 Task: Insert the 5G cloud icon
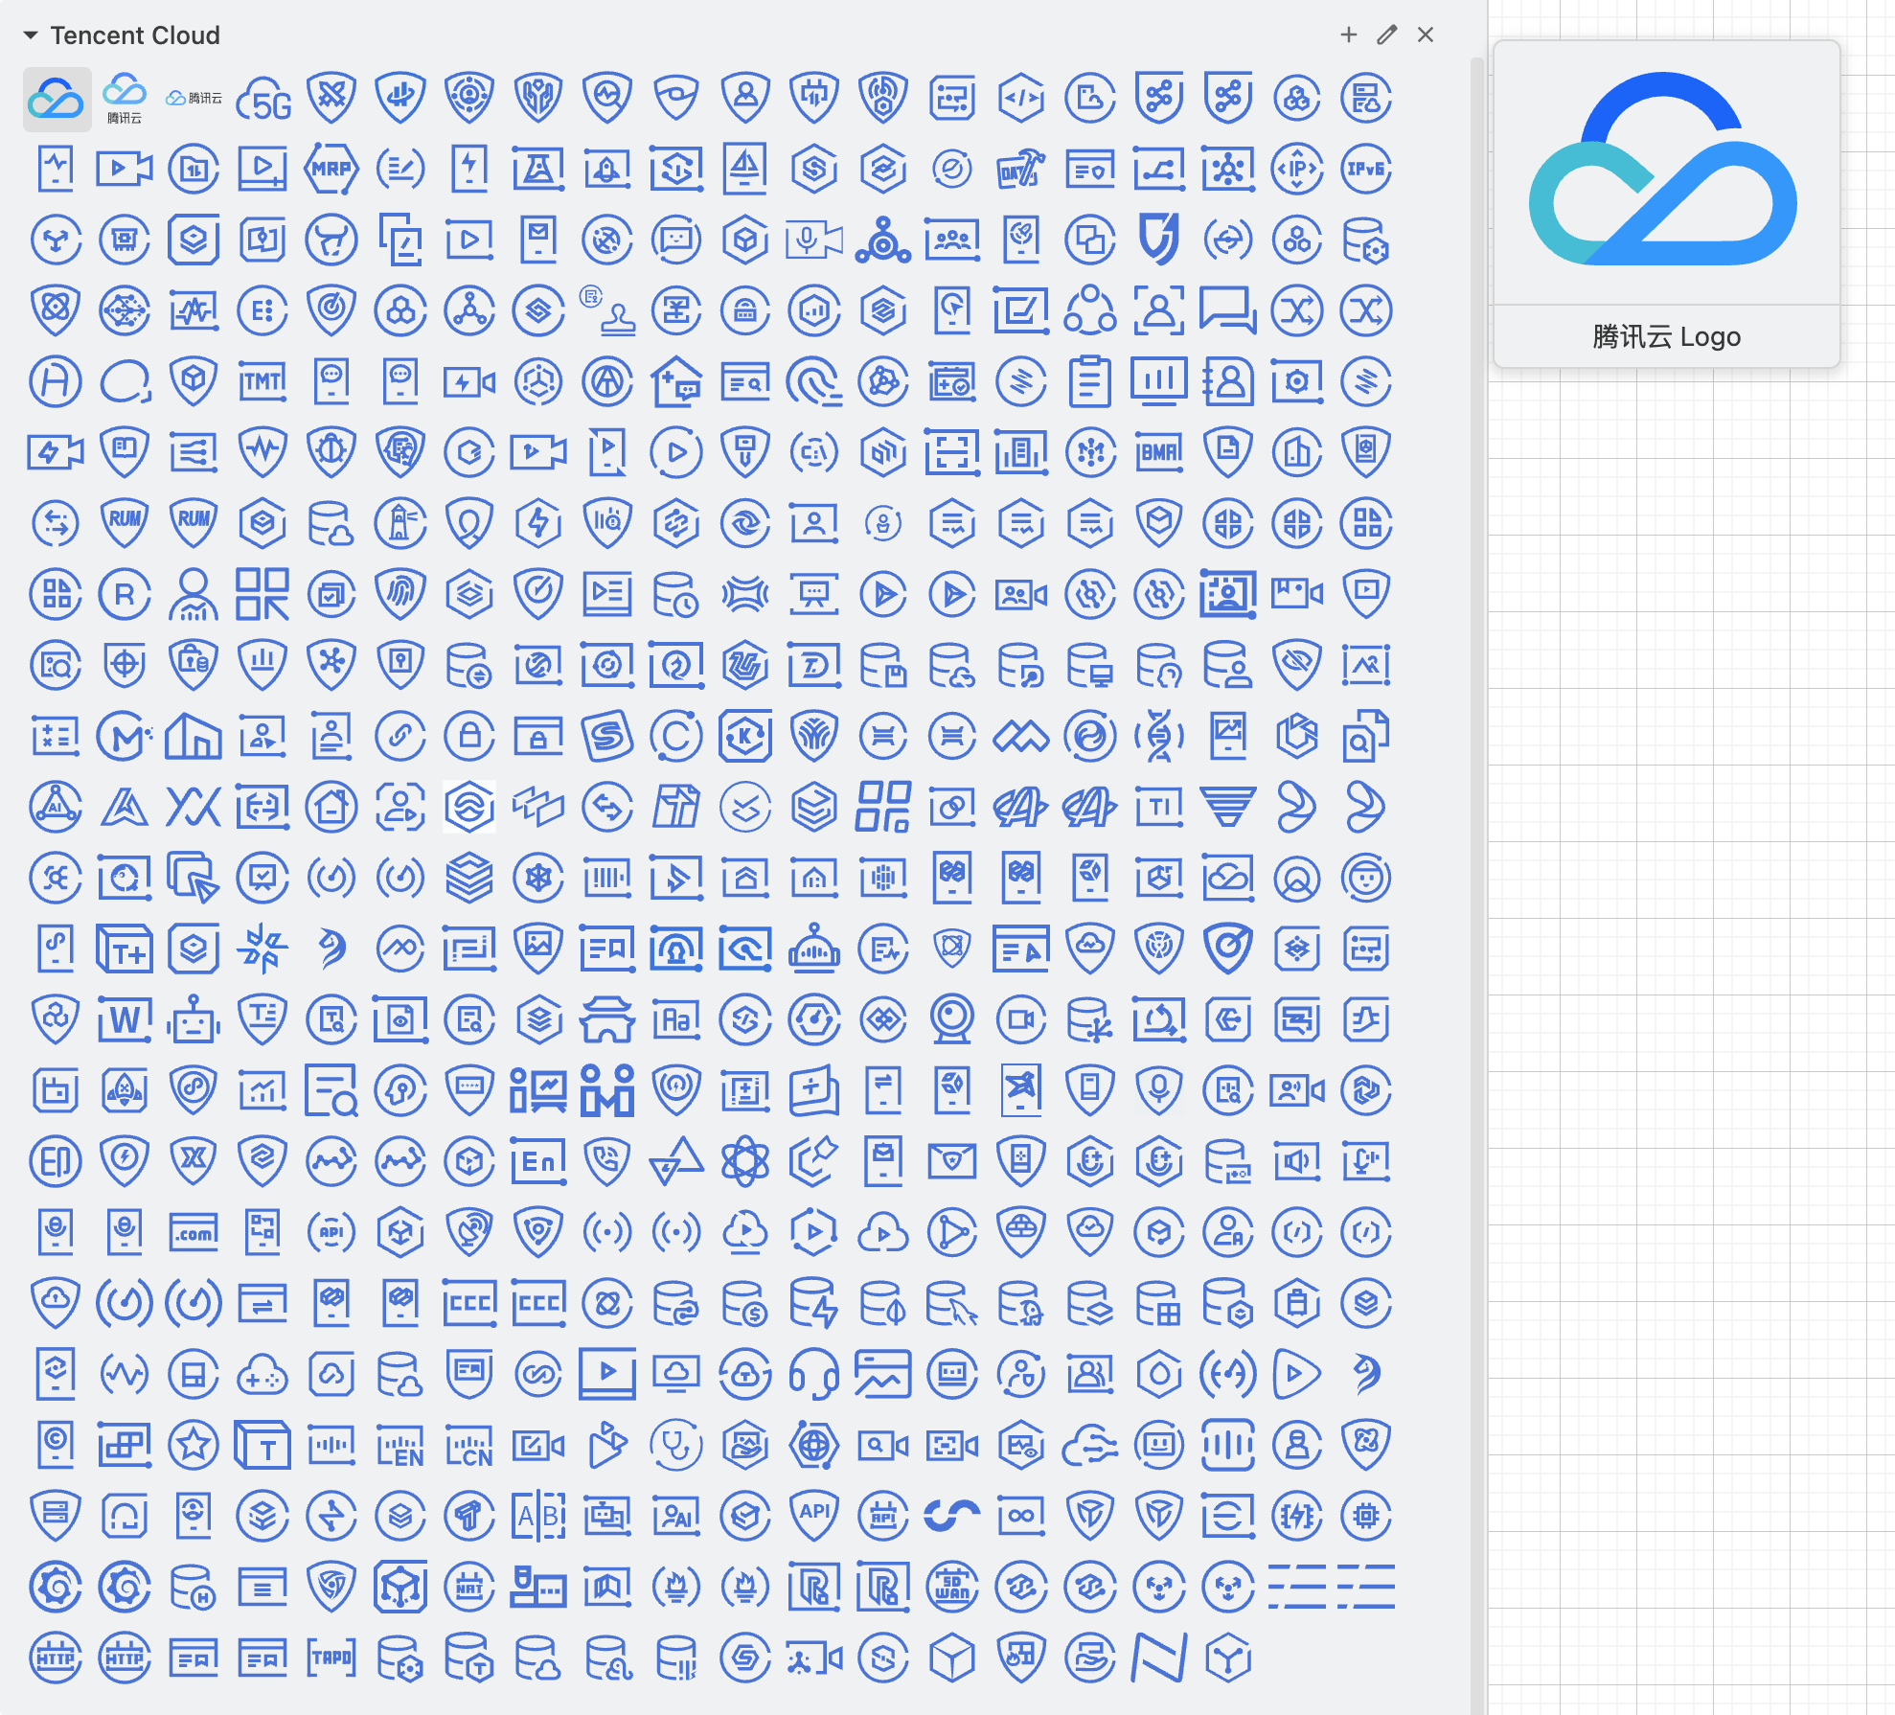[x=263, y=99]
